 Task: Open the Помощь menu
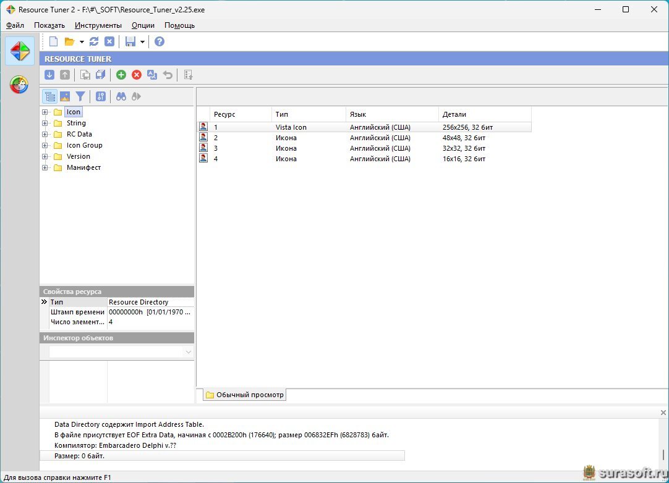(180, 25)
